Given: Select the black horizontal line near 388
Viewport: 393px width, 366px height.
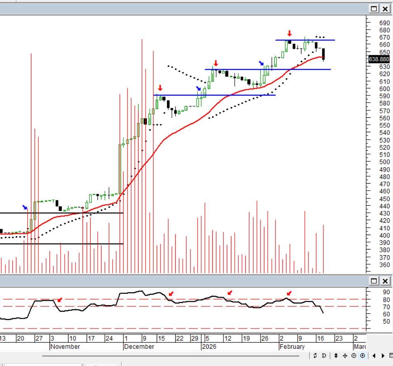Looking at the screenshot, I should coord(61,244).
